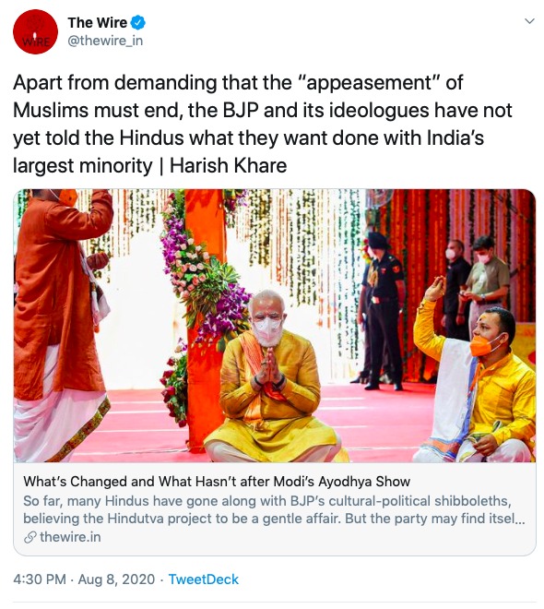Open the thewire.in domain text in card
The height and width of the screenshot is (609, 544).
pyautogui.click(x=70, y=537)
